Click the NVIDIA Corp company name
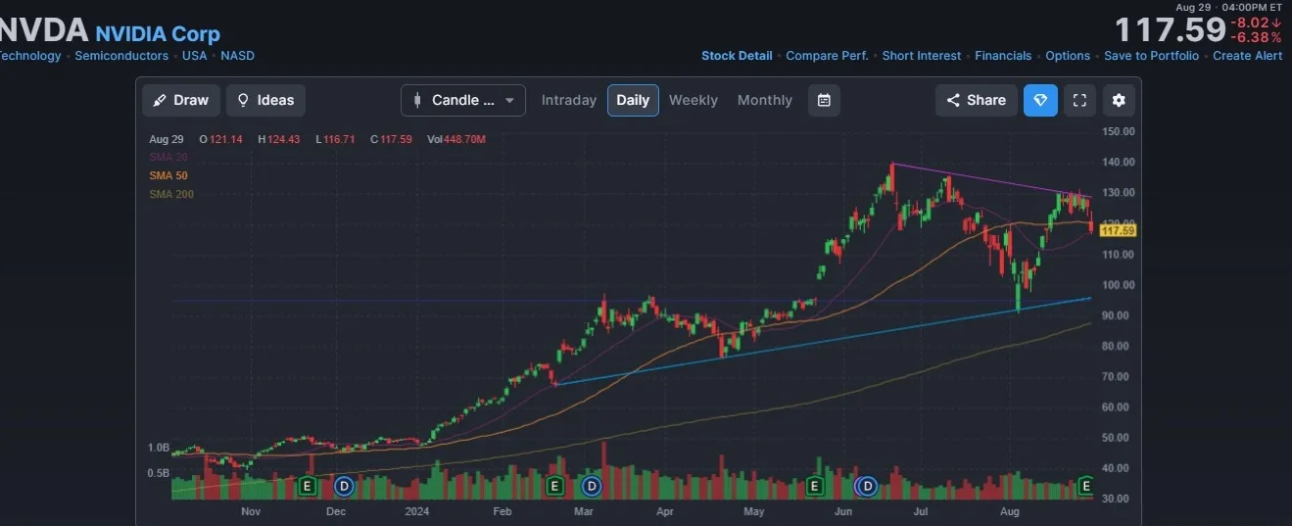Image resolution: width=1292 pixels, height=526 pixels. pyautogui.click(x=158, y=34)
